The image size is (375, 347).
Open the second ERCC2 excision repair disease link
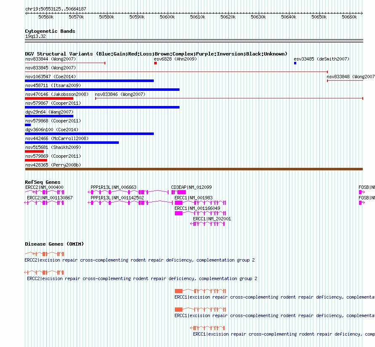coord(142,279)
